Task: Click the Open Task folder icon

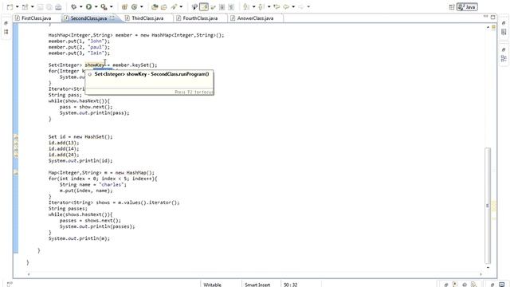Action: tap(164, 7)
